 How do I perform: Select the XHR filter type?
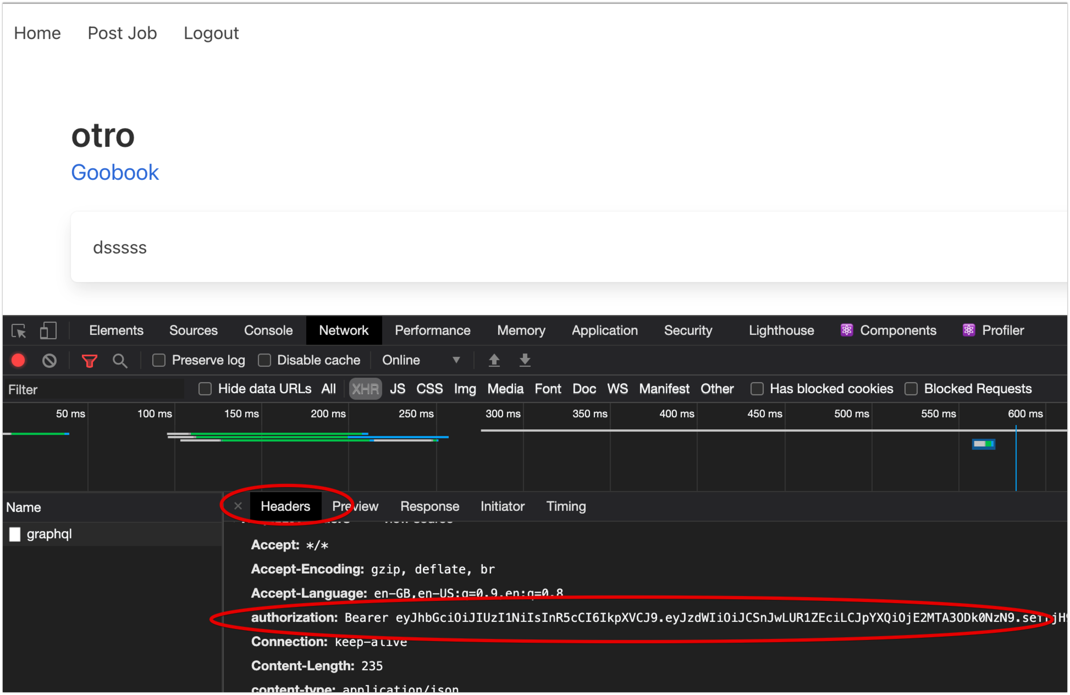coord(365,389)
